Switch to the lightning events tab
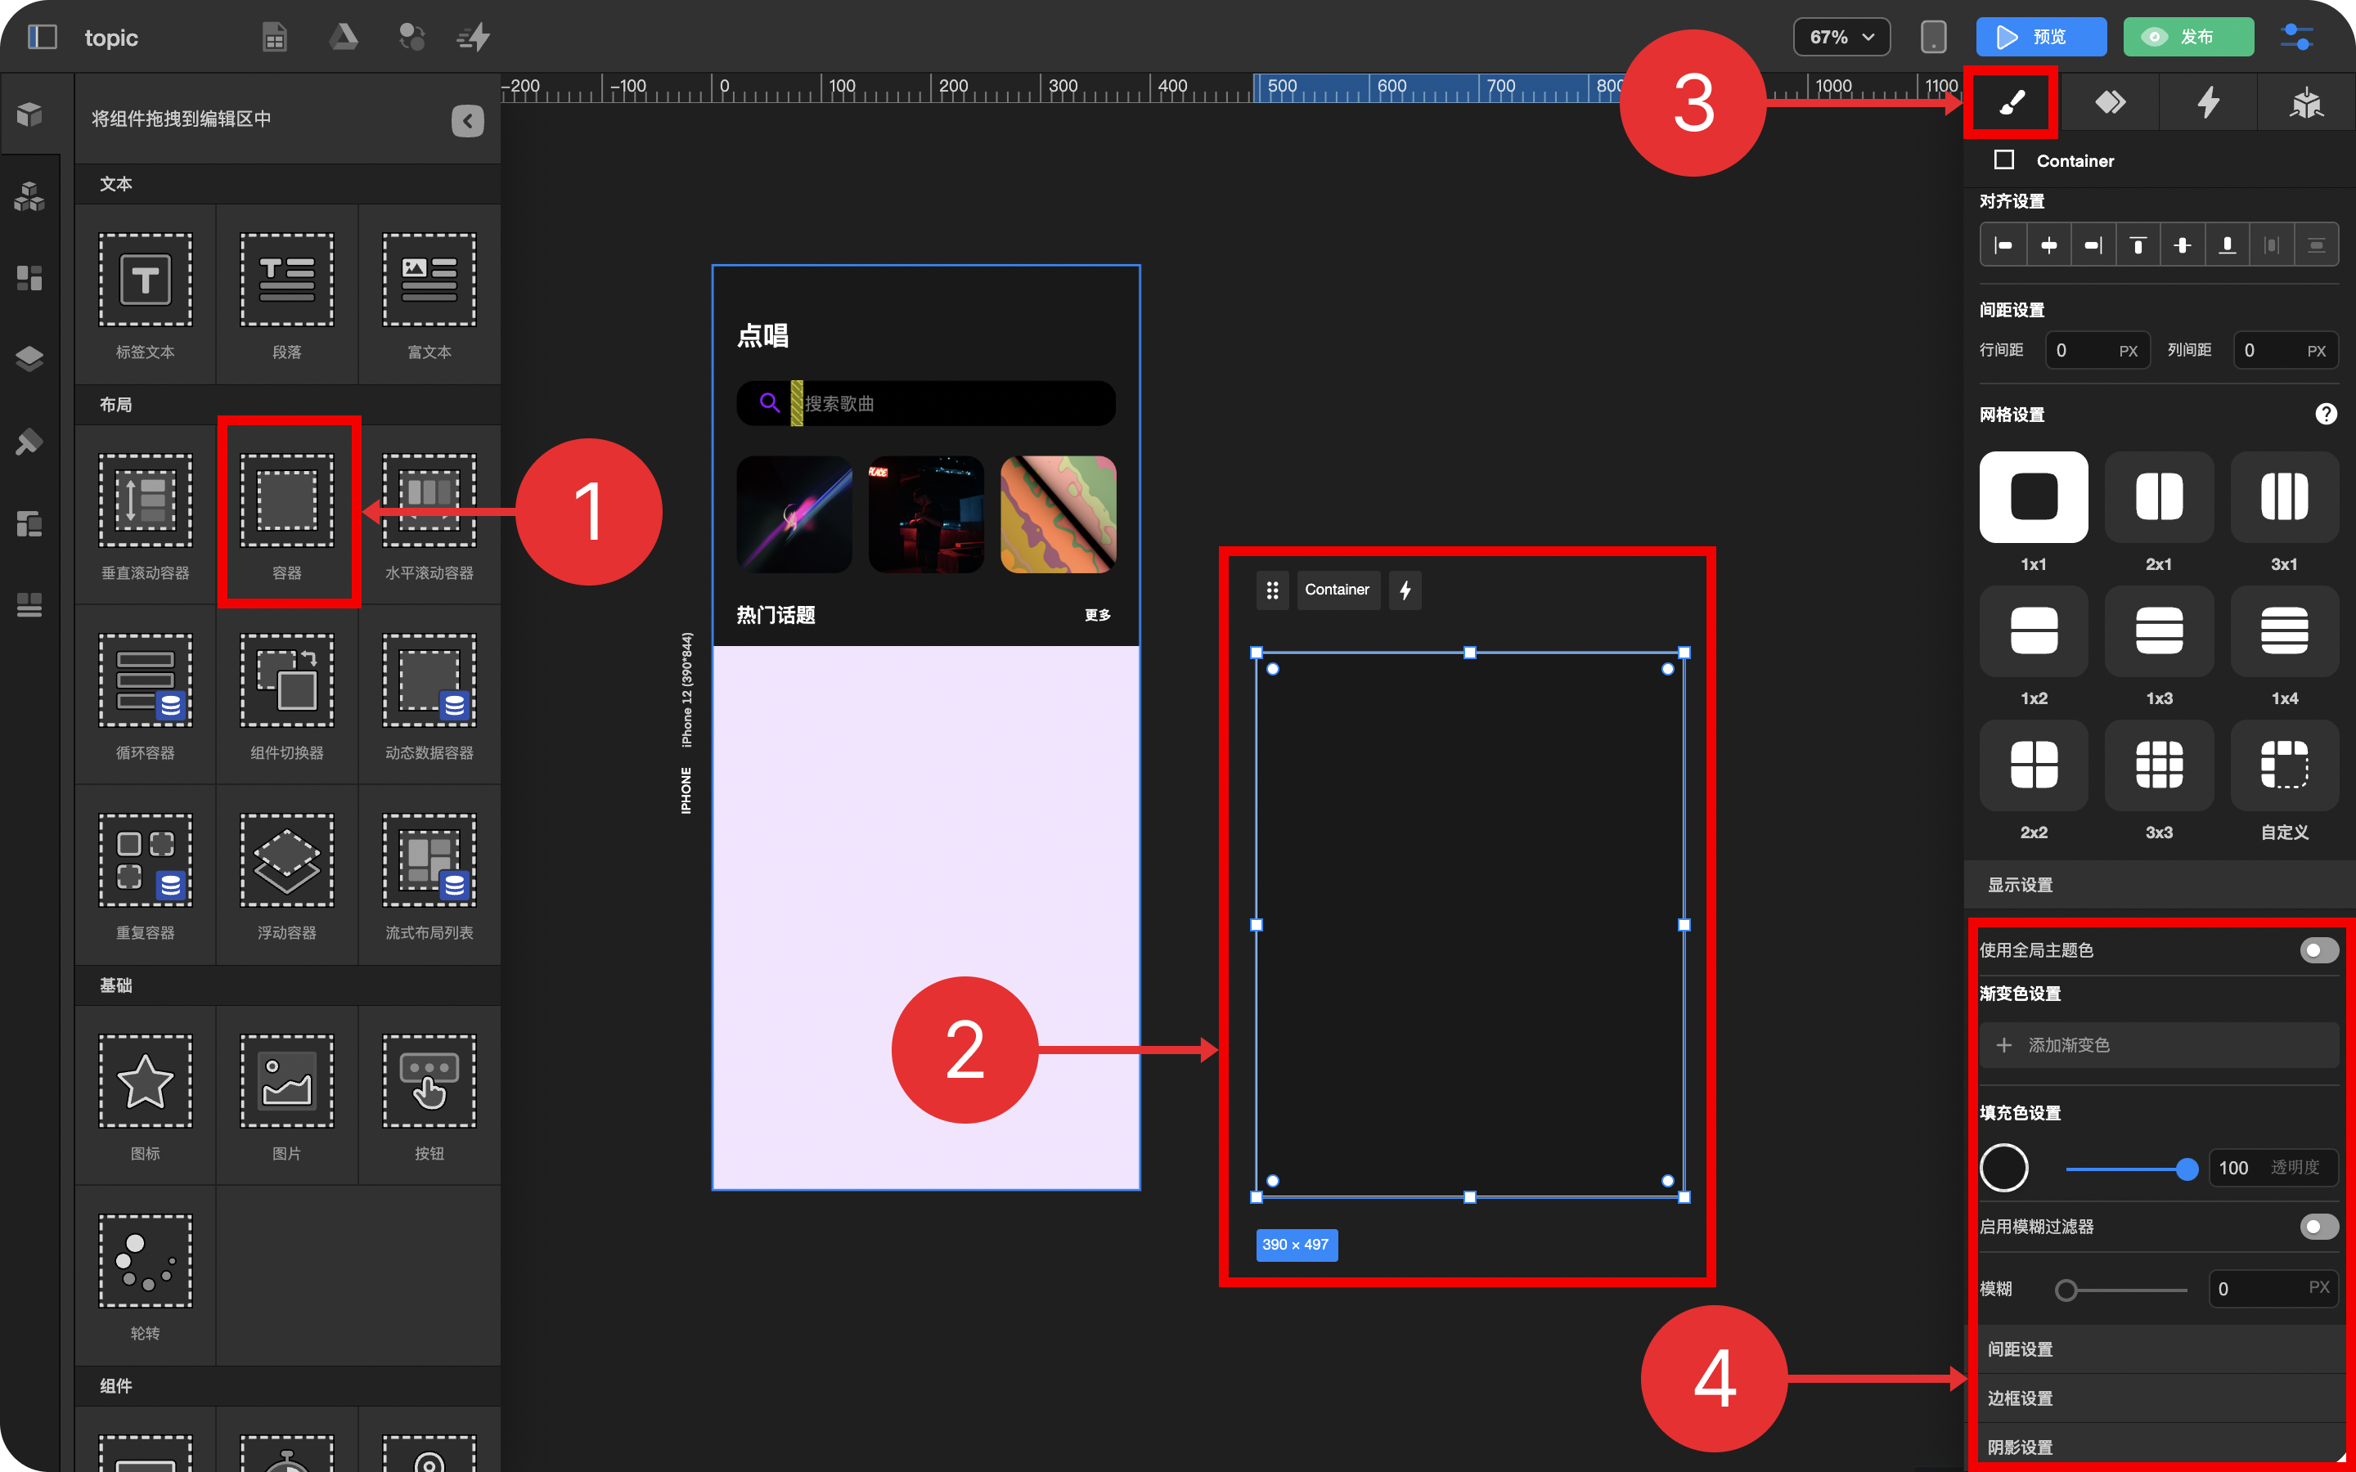Viewport: 2356px width, 1472px height. point(2208,102)
